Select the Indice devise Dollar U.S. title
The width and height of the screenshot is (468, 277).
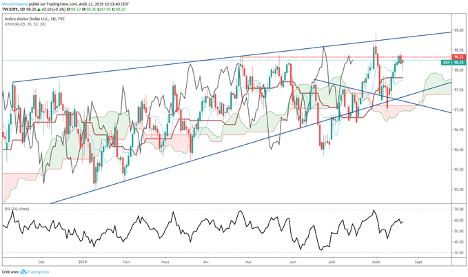click(34, 19)
